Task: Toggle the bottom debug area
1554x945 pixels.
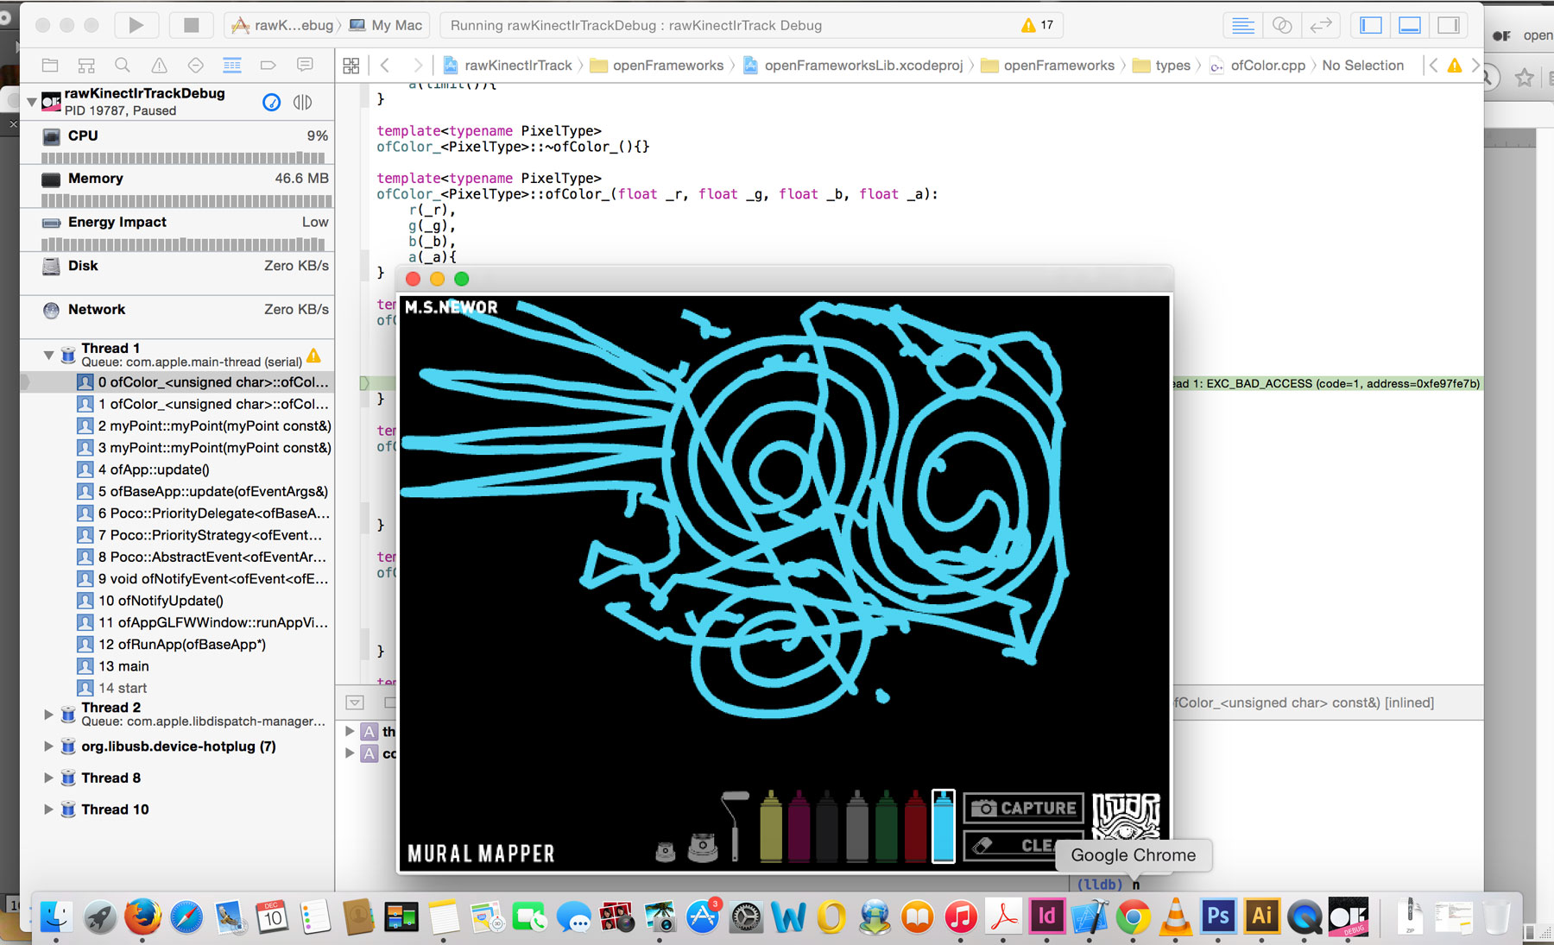Action: pos(1410,25)
